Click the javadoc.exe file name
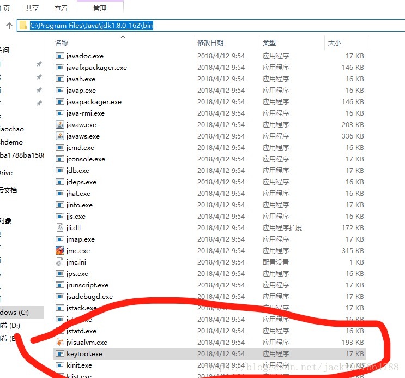 (x=84, y=56)
